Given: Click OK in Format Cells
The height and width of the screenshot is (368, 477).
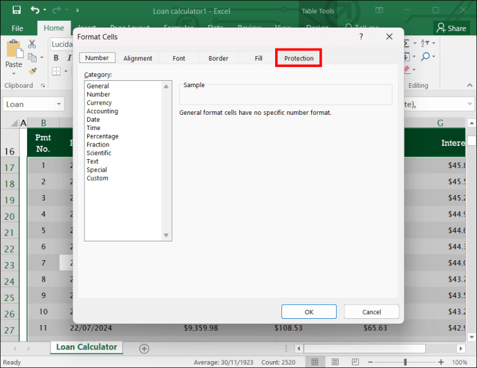Looking at the screenshot, I should (309, 312).
